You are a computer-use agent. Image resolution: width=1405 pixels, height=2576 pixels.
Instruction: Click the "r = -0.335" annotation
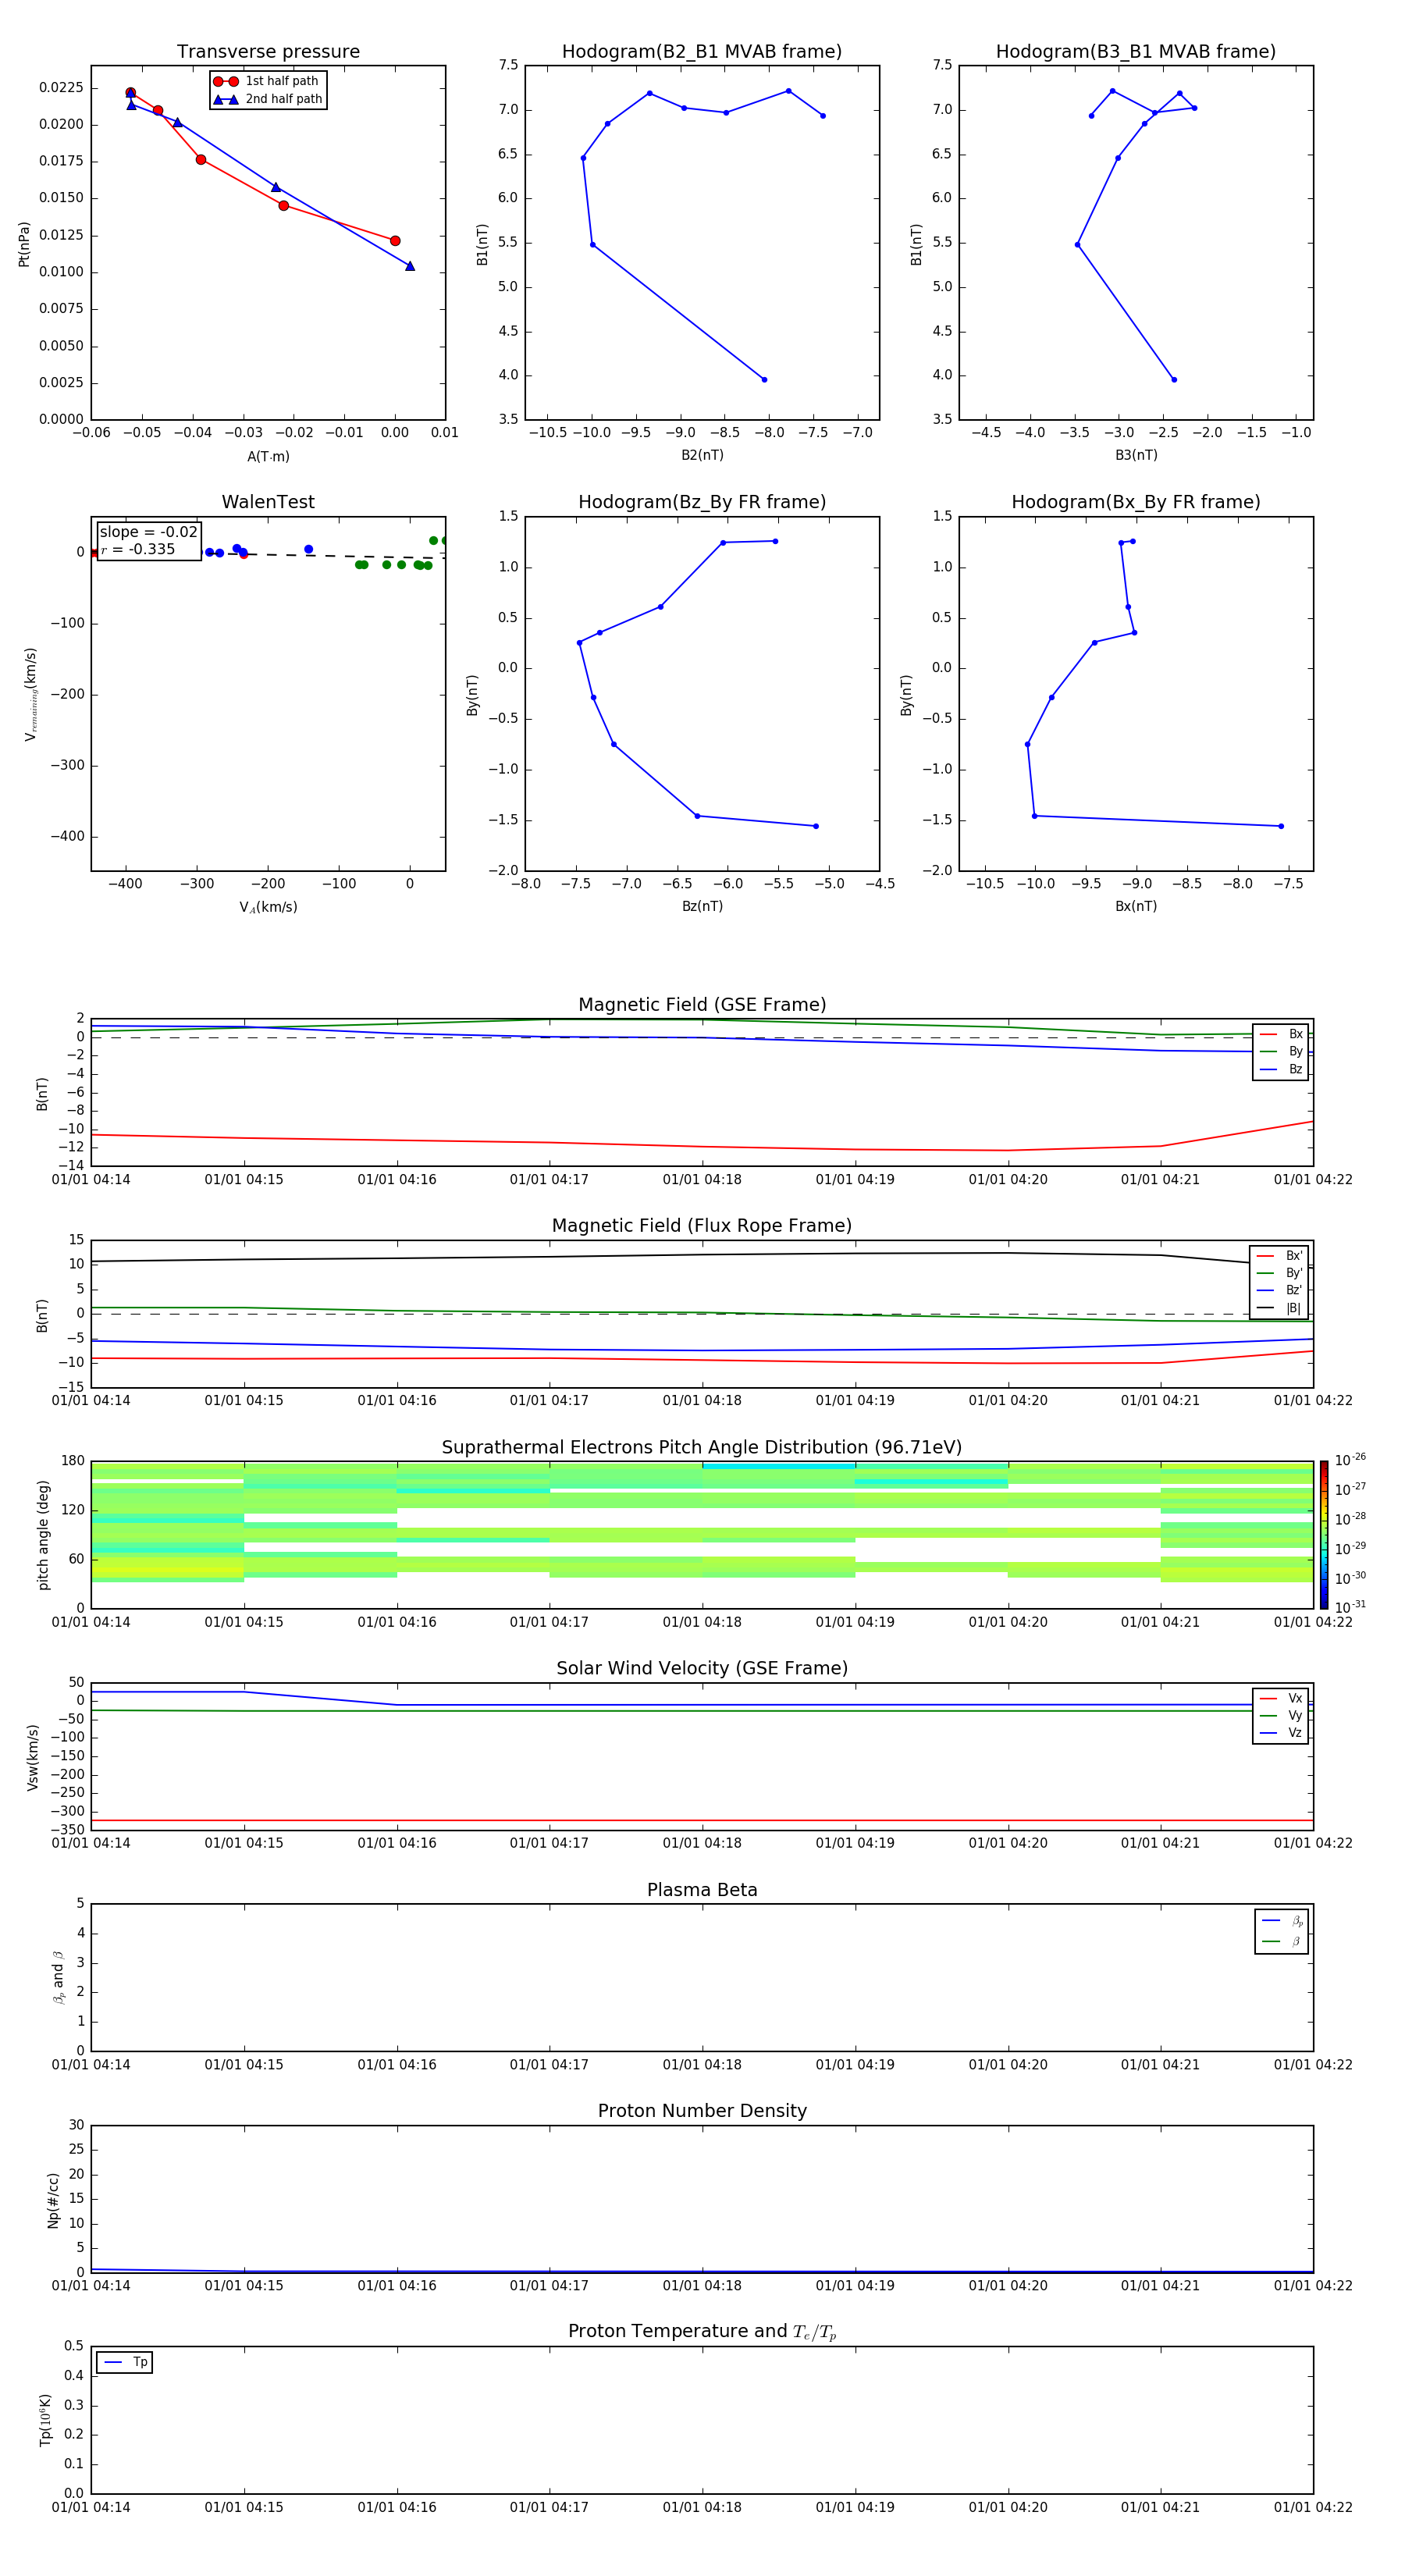pyautogui.click(x=138, y=549)
